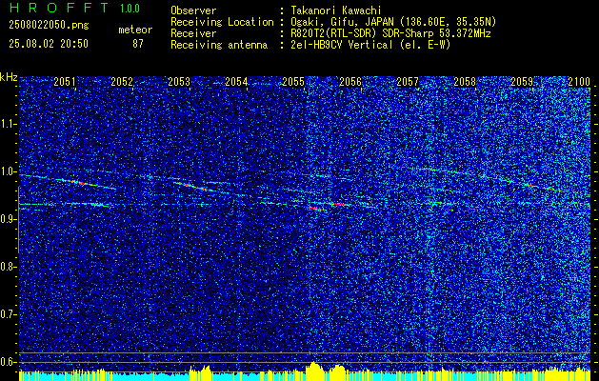
Task: Click the 2055 time marker
Action: (293, 81)
